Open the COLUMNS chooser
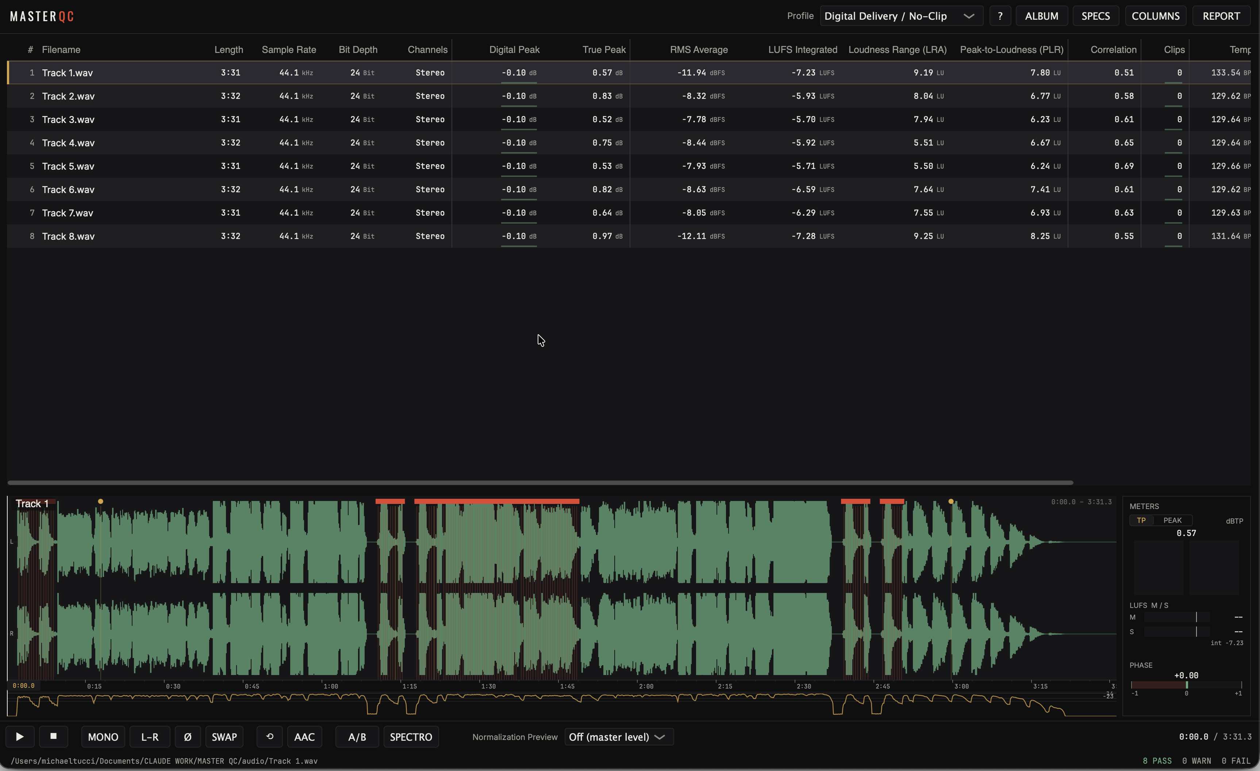The width and height of the screenshot is (1260, 771). click(x=1156, y=16)
